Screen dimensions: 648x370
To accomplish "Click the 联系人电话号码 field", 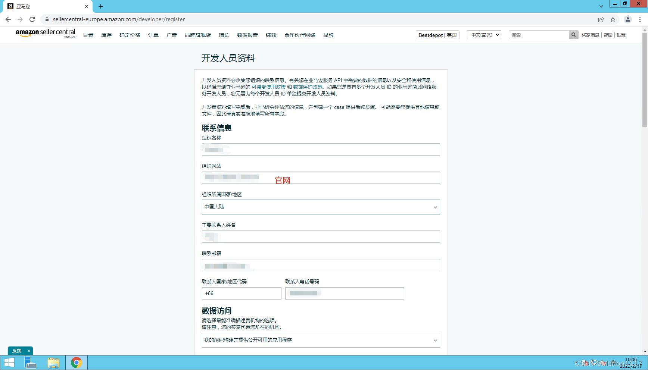I will tap(345, 294).
